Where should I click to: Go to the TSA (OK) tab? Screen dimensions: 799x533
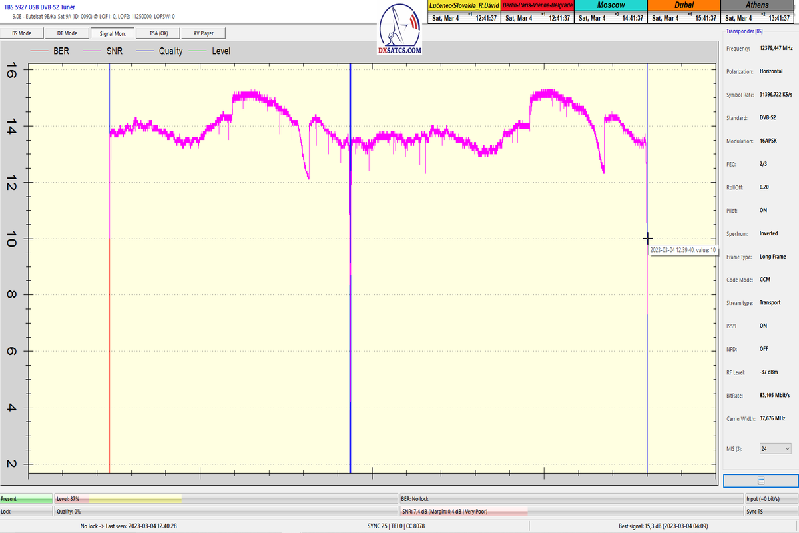(x=158, y=33)
